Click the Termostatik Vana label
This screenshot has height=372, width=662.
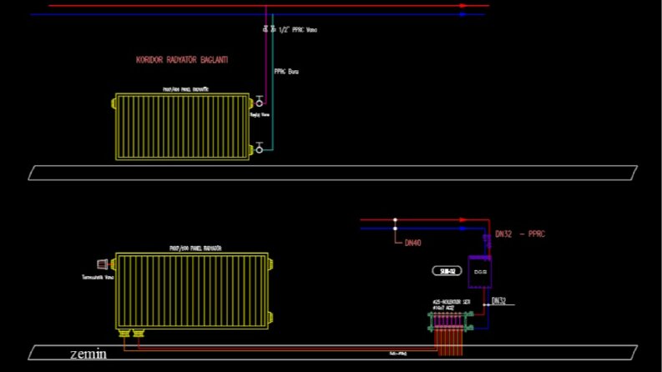pos(98,278)
